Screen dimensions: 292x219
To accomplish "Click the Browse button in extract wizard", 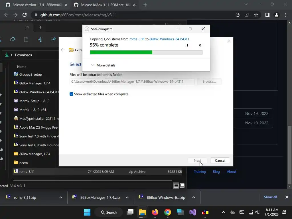I will [x=209, y=82].
